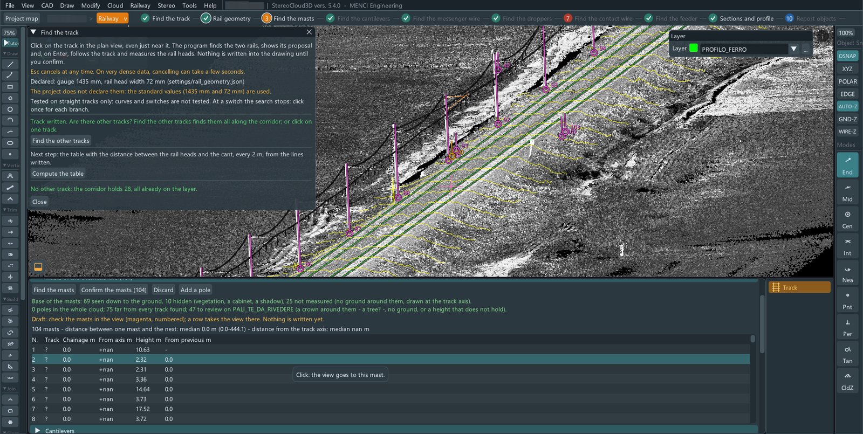Click the green layer color swatch

[694, 48]
